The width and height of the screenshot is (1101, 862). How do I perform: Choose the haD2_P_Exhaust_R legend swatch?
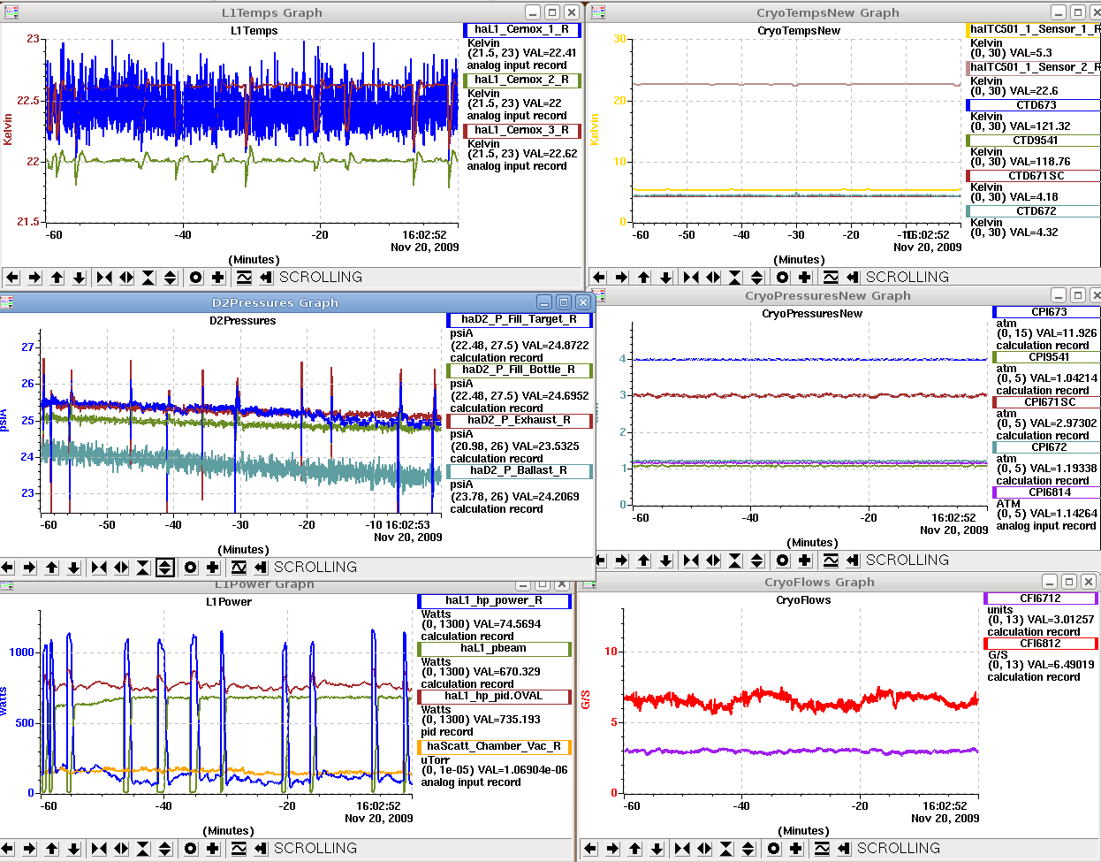click(520, 420)
